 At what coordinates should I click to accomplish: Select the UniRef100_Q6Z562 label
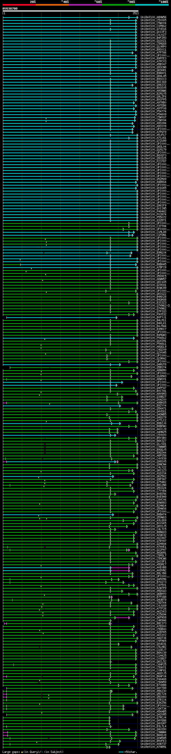click(x=153, y=476)
